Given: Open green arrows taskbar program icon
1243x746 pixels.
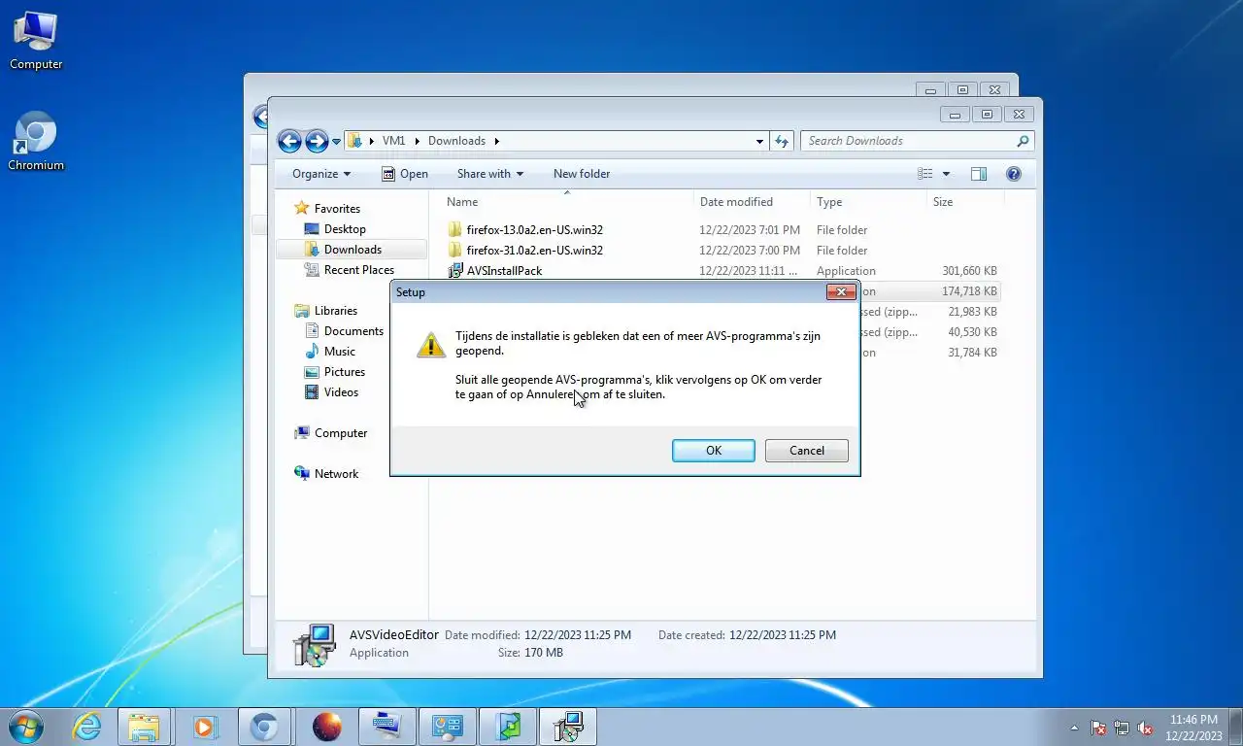Looking at the screenshot, I should [x=508, y=727].
